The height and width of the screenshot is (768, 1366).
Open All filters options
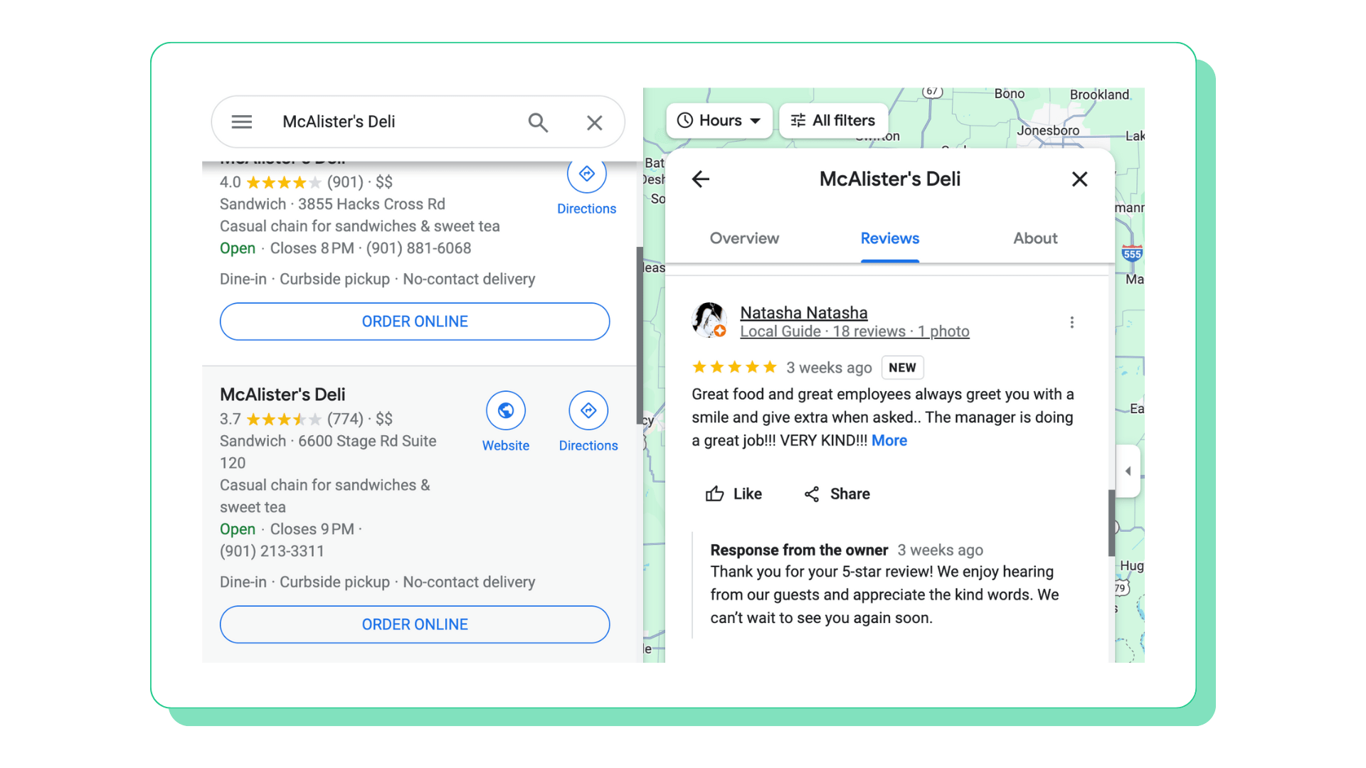tap(833, 120)
